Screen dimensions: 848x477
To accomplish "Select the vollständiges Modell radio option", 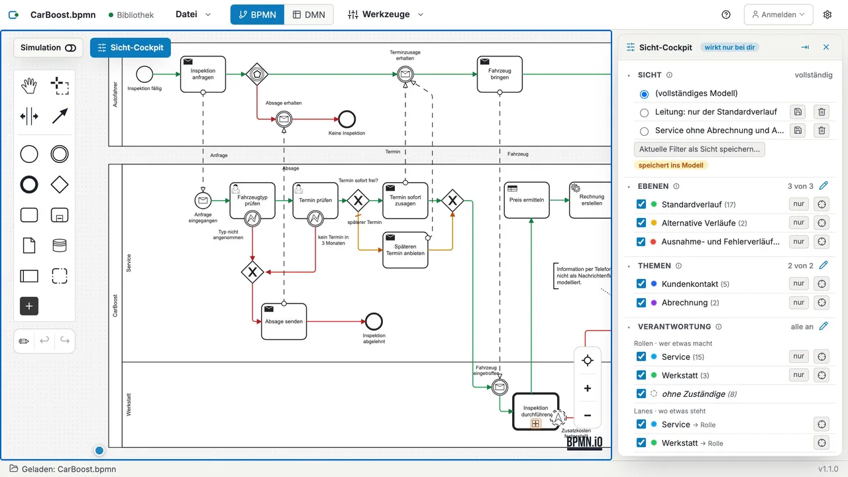I will [644, 94].
